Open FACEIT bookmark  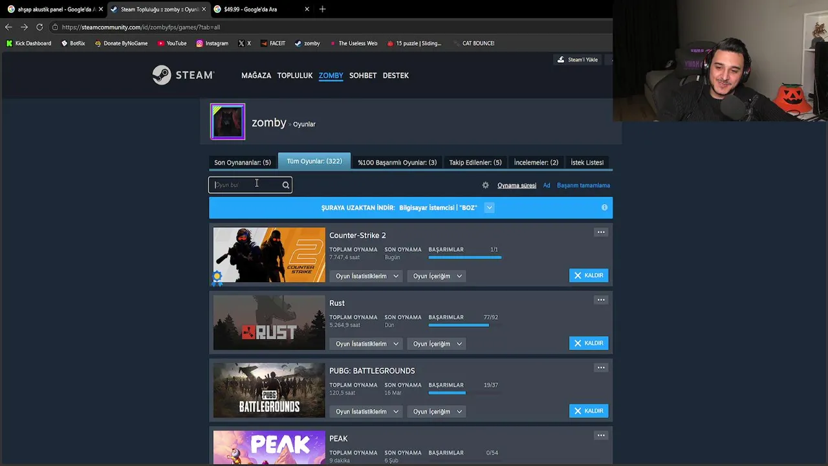coord(273,43)
